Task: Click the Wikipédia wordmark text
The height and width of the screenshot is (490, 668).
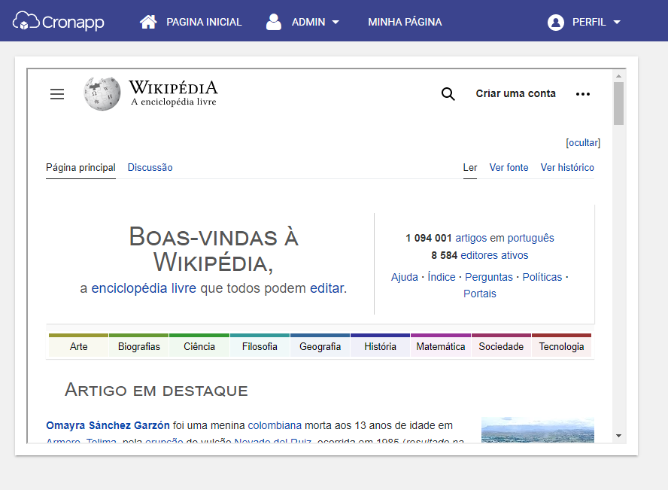Action: point(173,88)
